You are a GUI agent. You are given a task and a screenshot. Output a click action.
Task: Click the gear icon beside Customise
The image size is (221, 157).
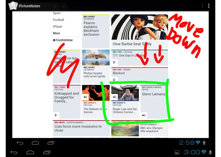click(x=54, y=40)
